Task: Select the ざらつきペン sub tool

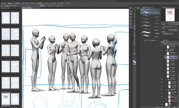Action: click(150, 36)
